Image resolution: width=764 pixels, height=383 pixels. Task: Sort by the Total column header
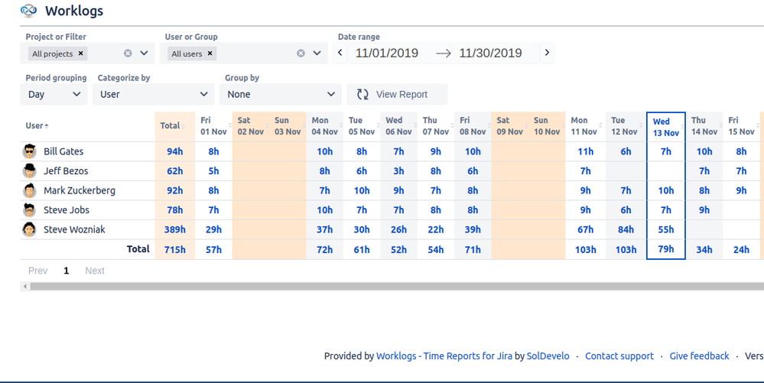pyautogui.click(x=175, y=125)
